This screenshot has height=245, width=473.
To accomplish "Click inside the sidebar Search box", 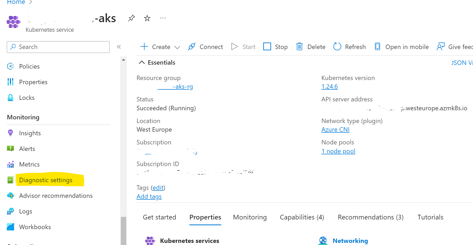I will pyautogui.click(x=58, y=47).
